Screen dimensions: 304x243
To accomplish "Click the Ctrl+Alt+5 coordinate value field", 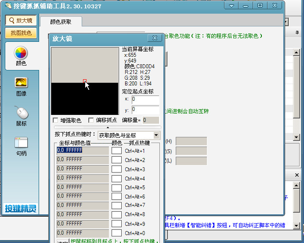I will pyautogui.click(x=83, y=188).
